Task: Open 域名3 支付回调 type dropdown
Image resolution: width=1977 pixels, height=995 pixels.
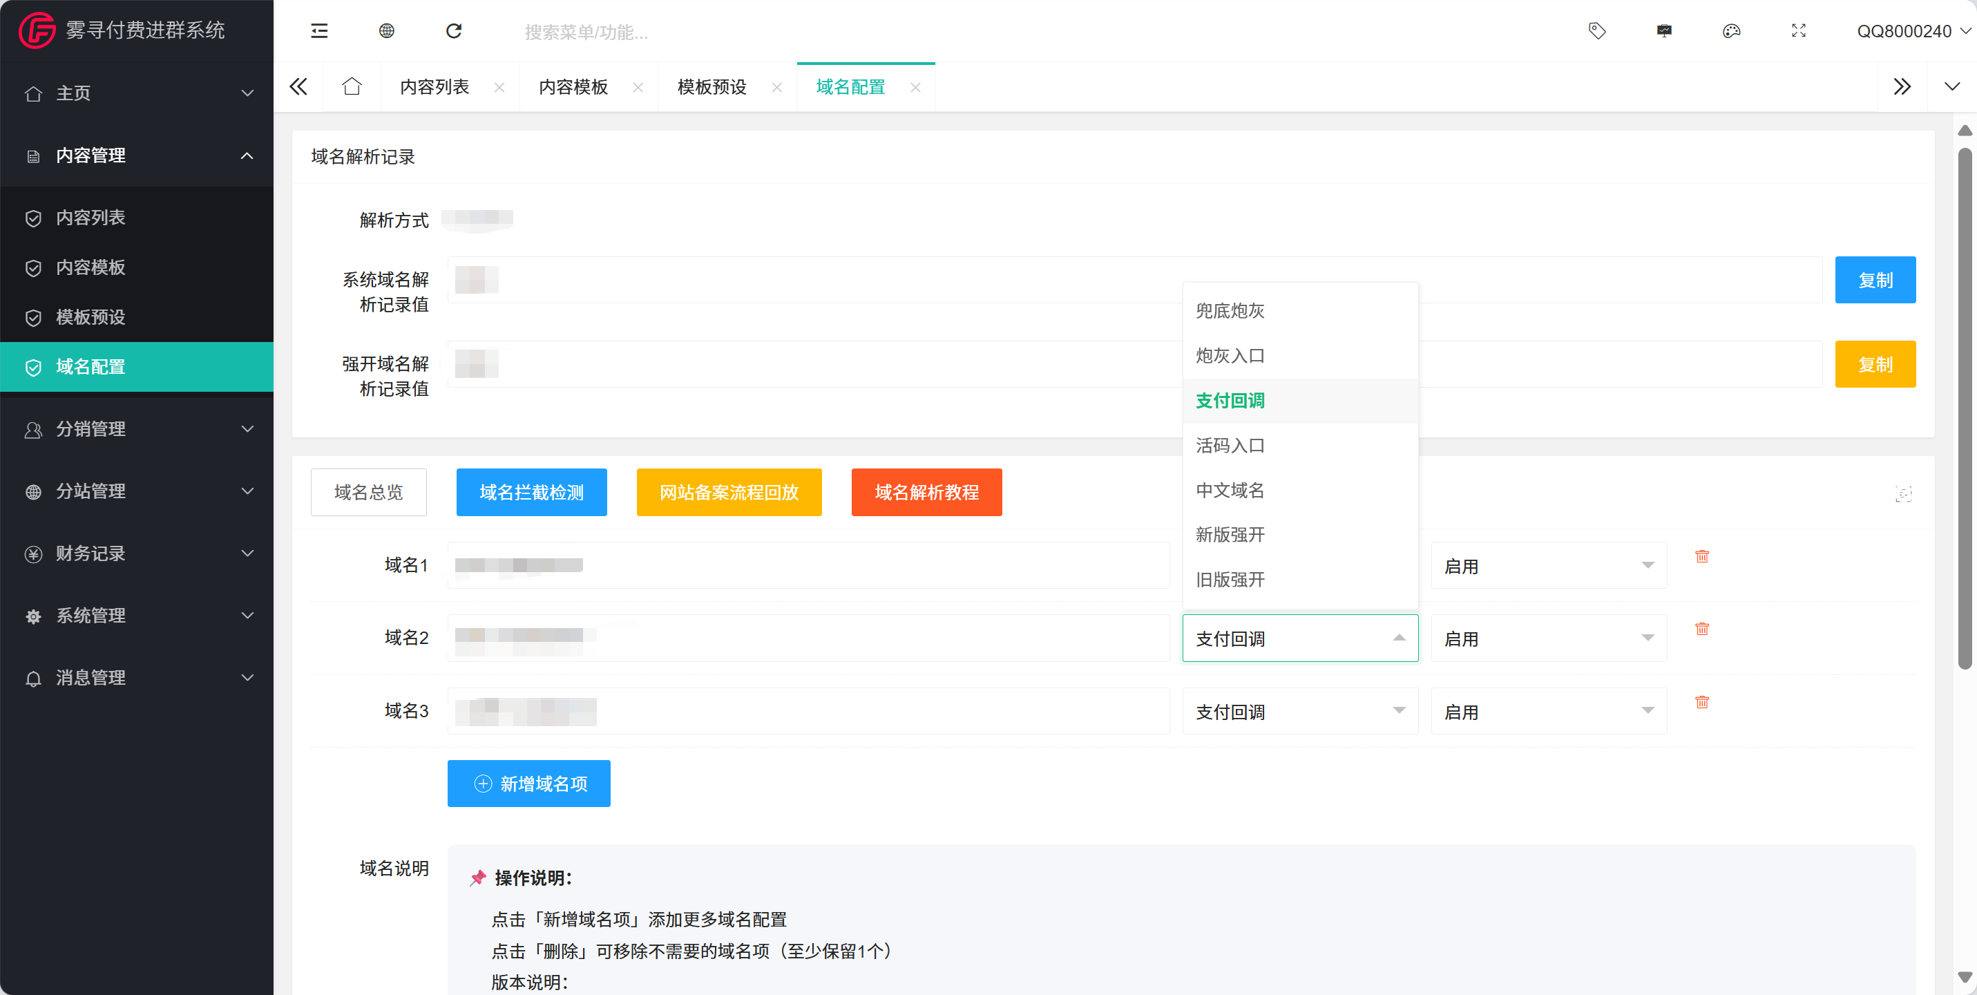Action: coord(1300,712)
